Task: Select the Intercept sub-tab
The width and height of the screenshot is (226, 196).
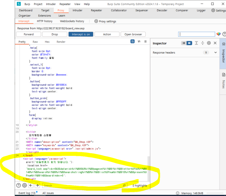Action: coord(24,21)
